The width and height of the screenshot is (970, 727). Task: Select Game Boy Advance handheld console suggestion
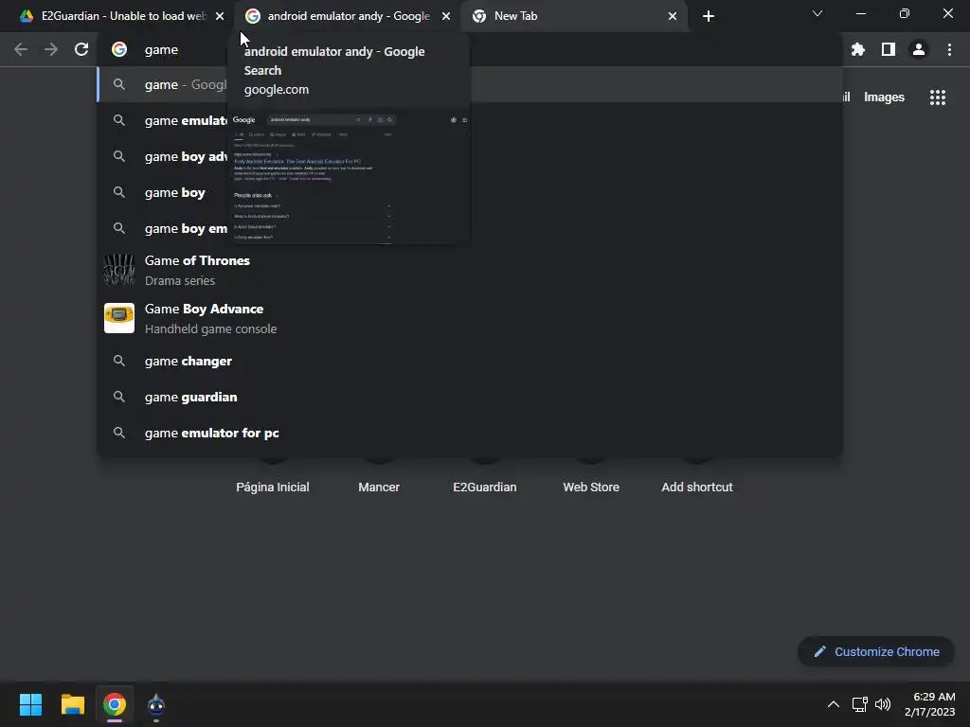coord(470,318)
